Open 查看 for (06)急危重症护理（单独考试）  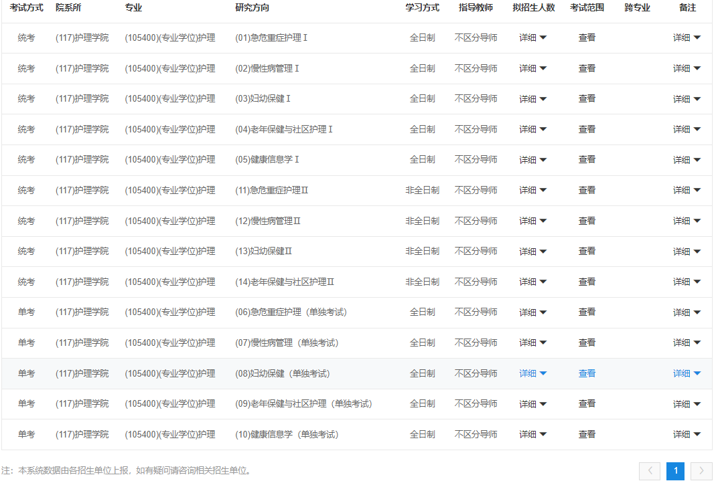[587, 312]
